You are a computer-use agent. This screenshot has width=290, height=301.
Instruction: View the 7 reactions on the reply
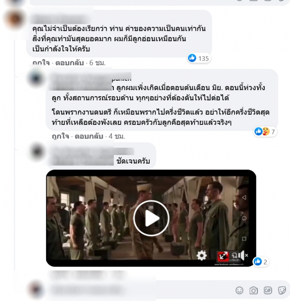(x=265, y=131)
